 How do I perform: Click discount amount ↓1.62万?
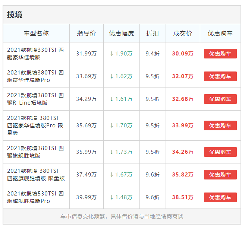(x=121, y=76)
